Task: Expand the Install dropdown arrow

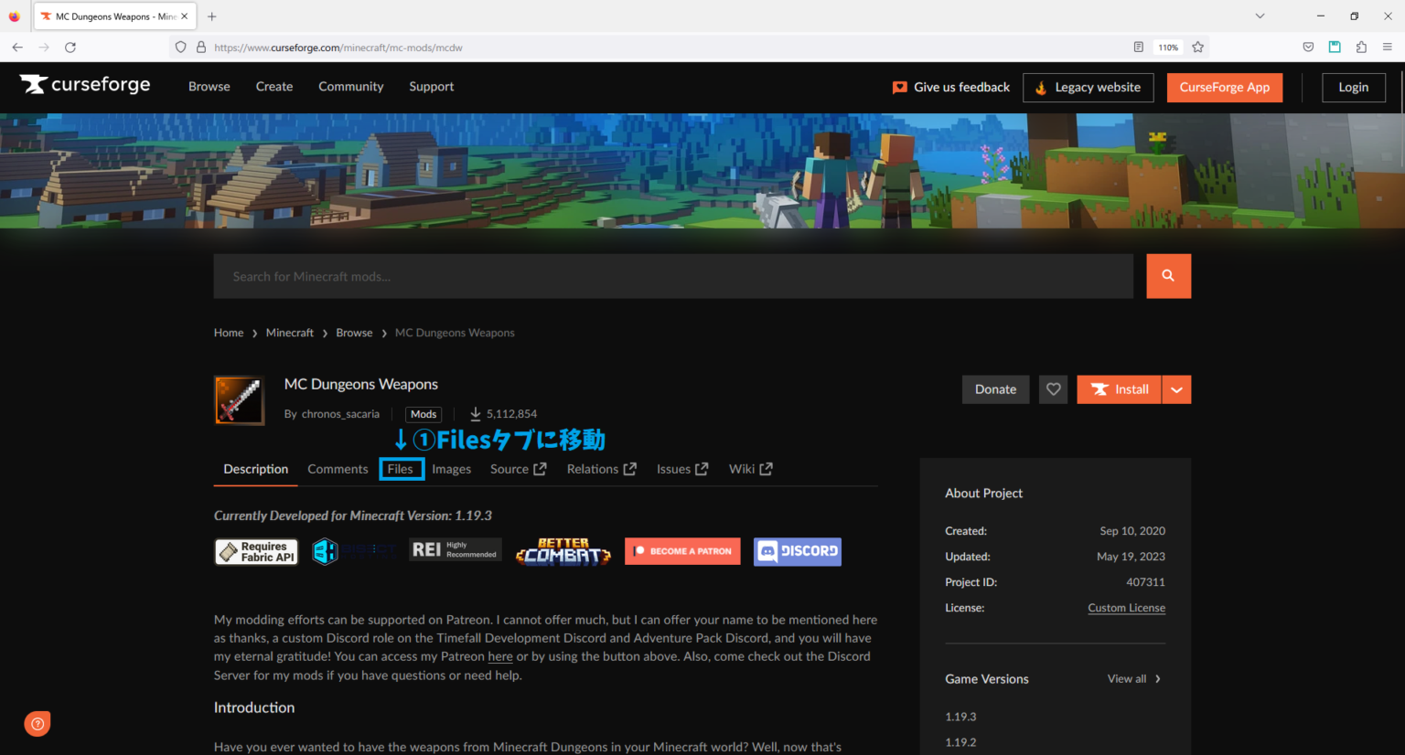Action: 1176,389
